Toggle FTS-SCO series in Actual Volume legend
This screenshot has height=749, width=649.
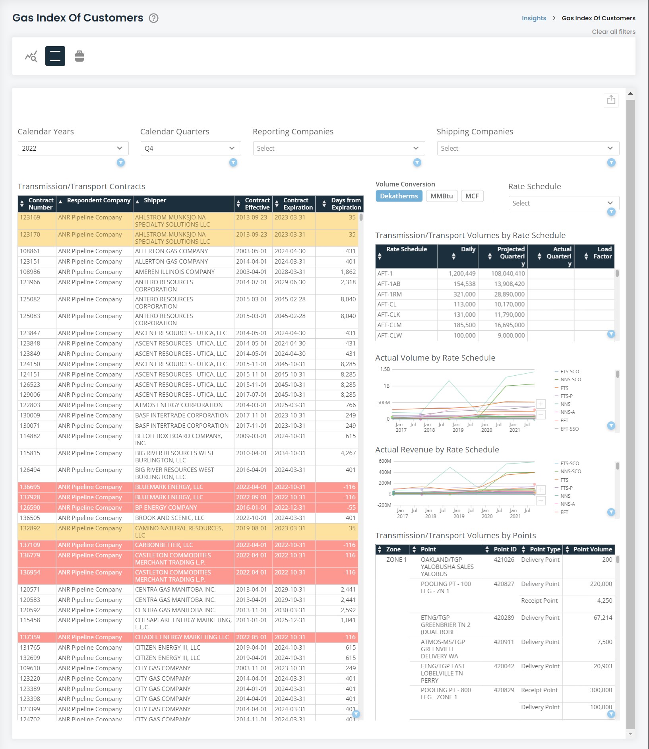click(x=567, y=371)
